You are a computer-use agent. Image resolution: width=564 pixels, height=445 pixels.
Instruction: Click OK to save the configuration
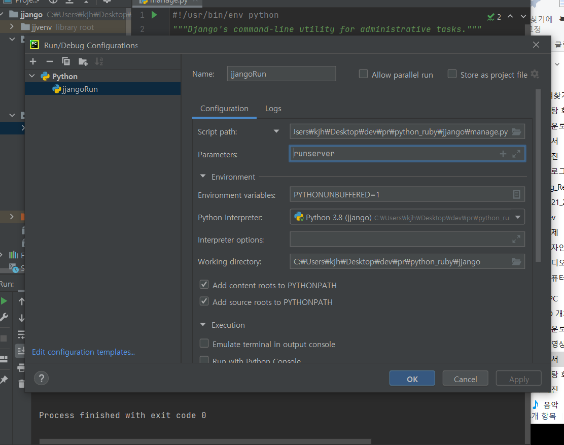point(412,379)
